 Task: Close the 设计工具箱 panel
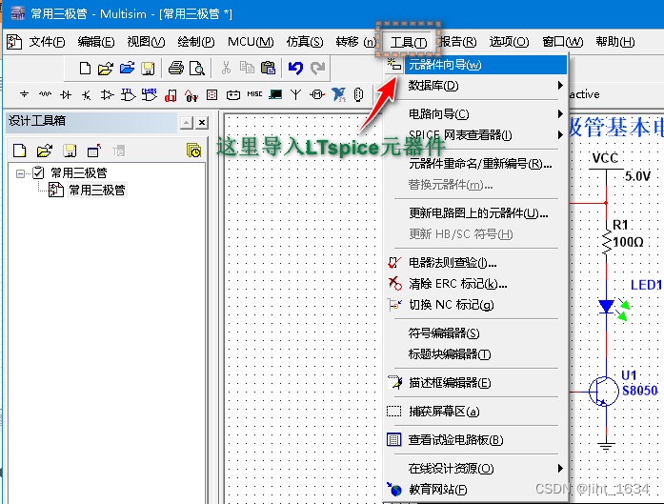[202, 123]
